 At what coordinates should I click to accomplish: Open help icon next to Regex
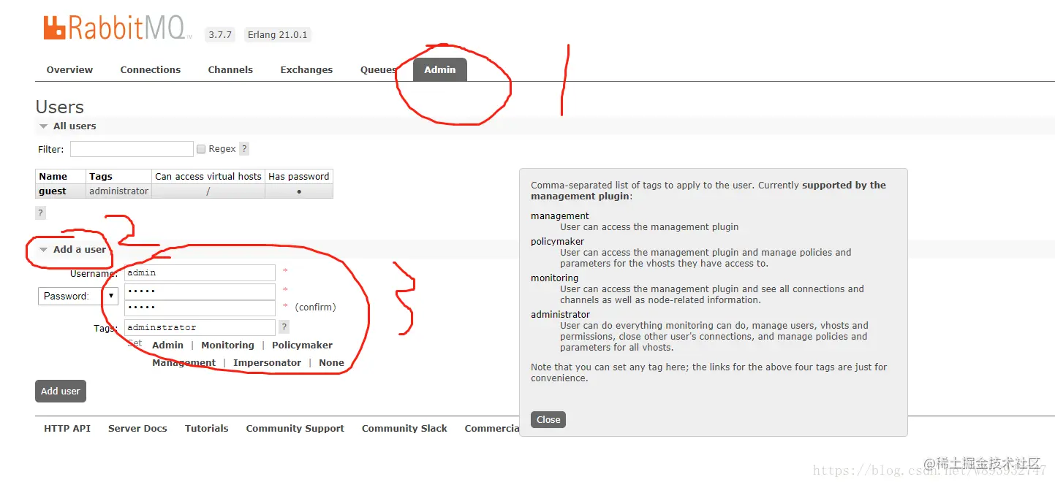click(x=244, y=149)
